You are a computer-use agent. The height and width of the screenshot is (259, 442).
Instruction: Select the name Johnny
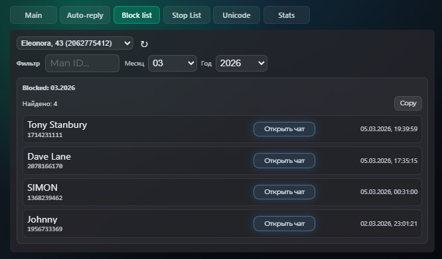pos(42,219)
